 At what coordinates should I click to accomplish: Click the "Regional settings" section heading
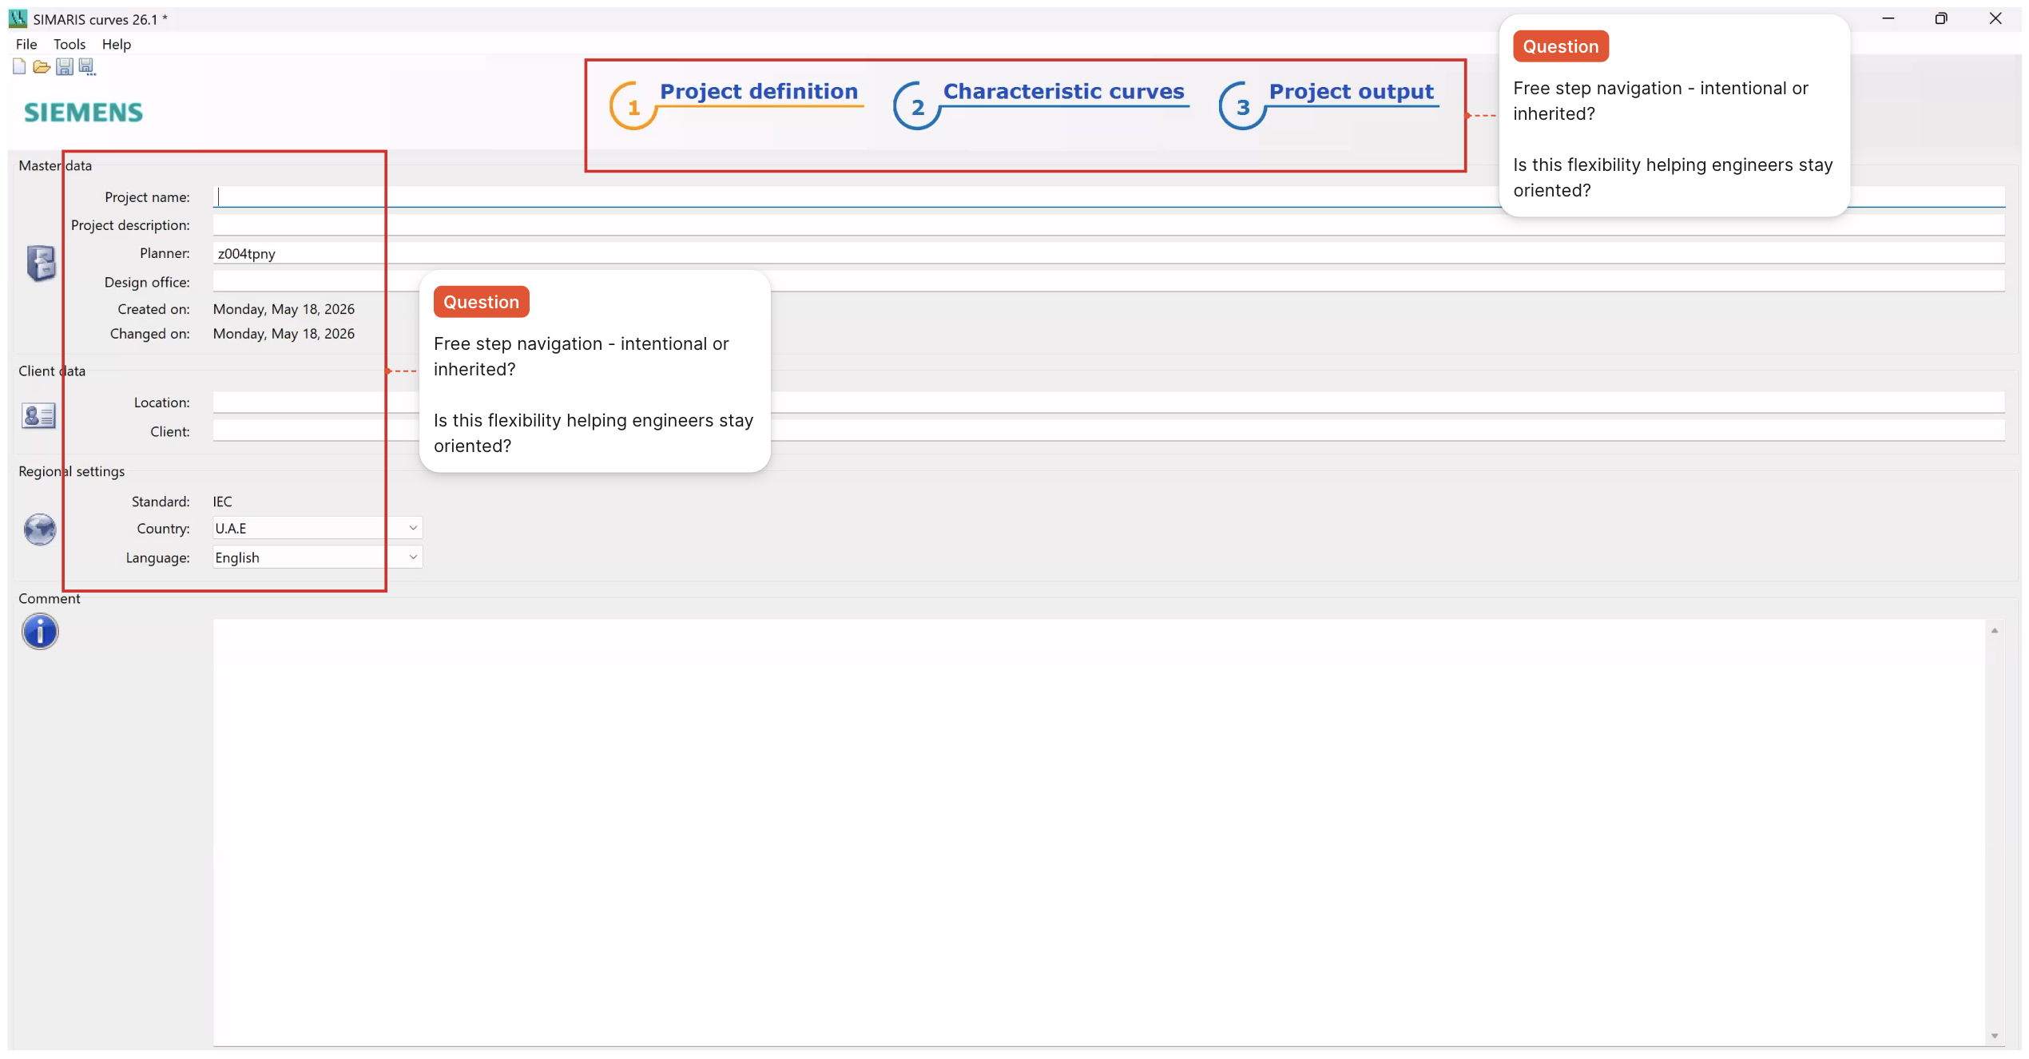[x=72, y=471]
